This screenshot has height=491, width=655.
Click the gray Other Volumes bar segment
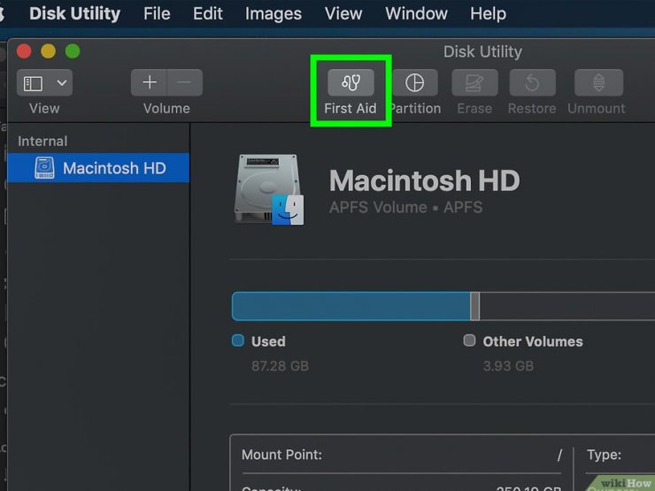pos(475,306)
